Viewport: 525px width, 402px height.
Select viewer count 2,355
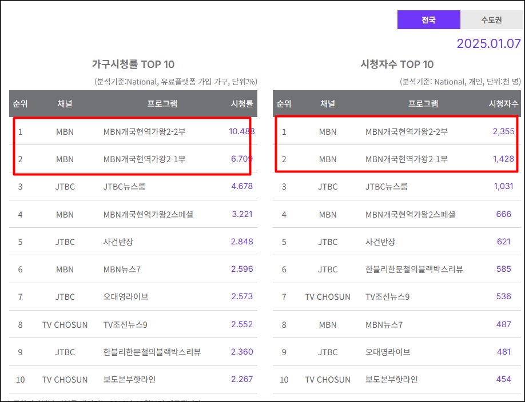click(504, 131)
